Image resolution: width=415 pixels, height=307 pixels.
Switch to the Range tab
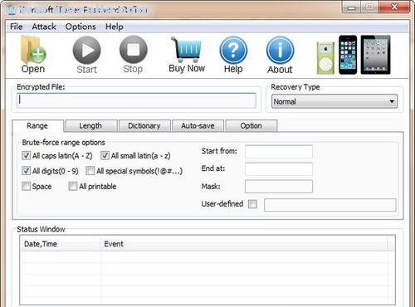point(37,126)
